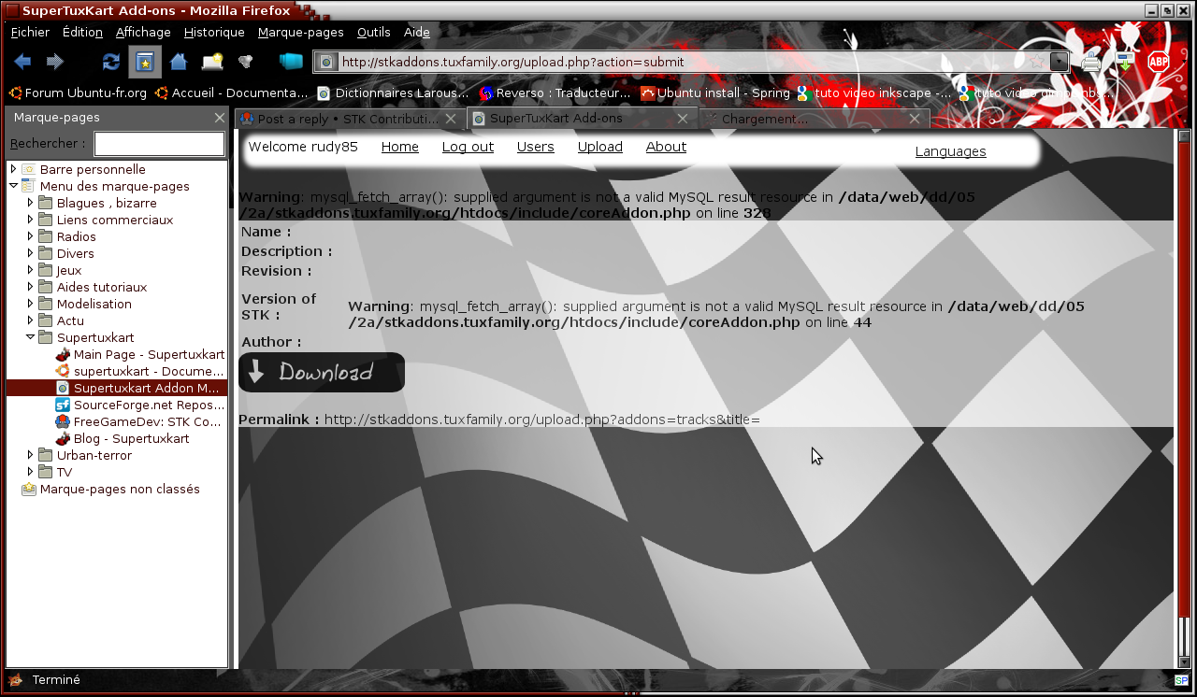The image size is (1197, 697).
Task: Print the page using the printer icon
Action: [1091, 63]
